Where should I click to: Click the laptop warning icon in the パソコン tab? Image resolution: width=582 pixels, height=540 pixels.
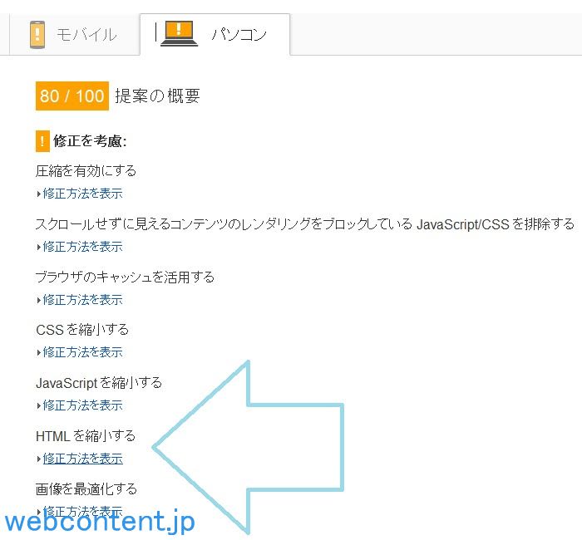click(179, 33)
